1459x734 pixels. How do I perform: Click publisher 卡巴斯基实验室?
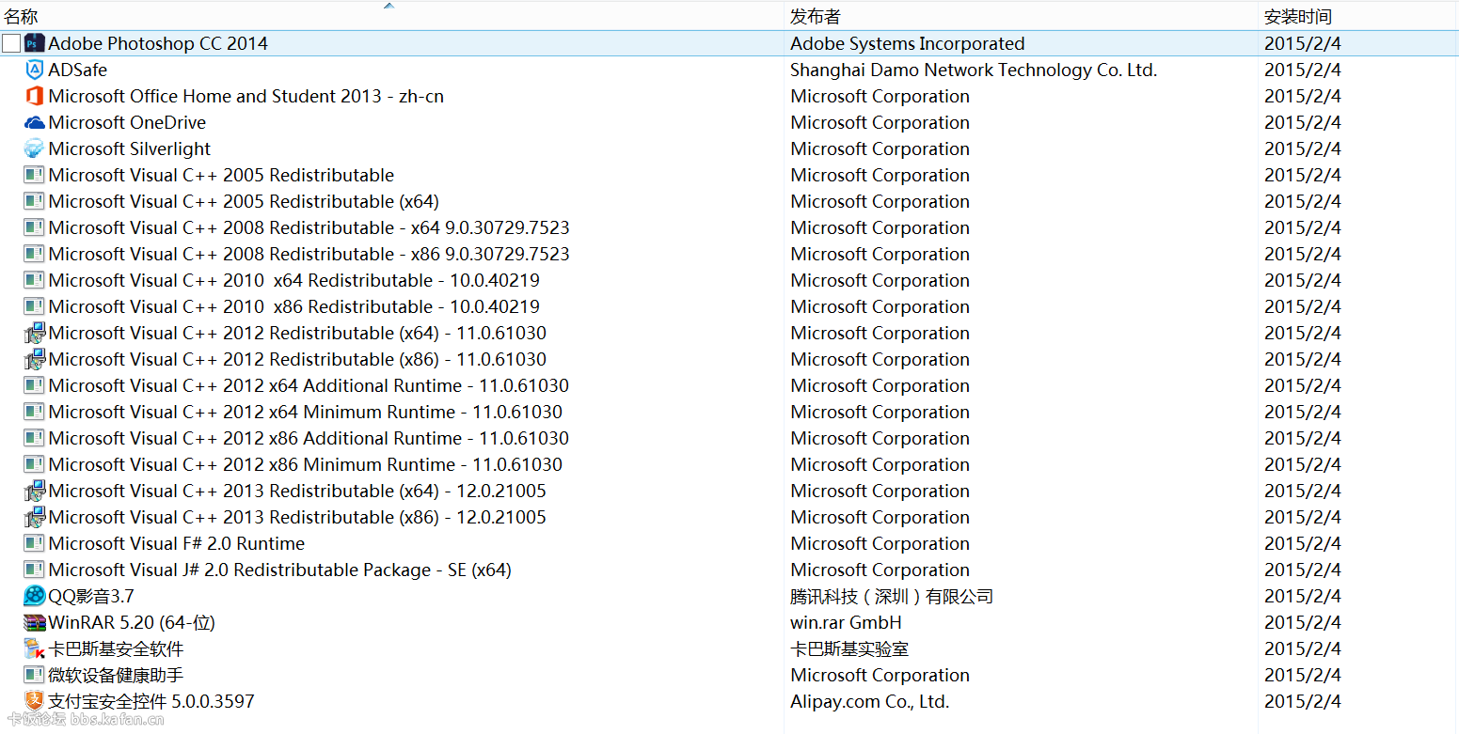[x=849, y=648]
